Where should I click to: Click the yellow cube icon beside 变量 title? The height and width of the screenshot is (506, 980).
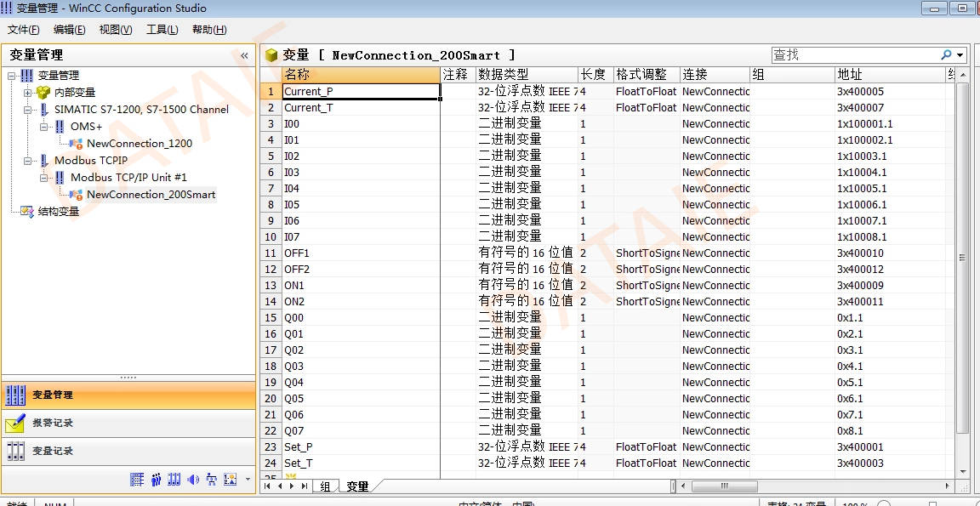pyautogui.click(x=271, y=55)
